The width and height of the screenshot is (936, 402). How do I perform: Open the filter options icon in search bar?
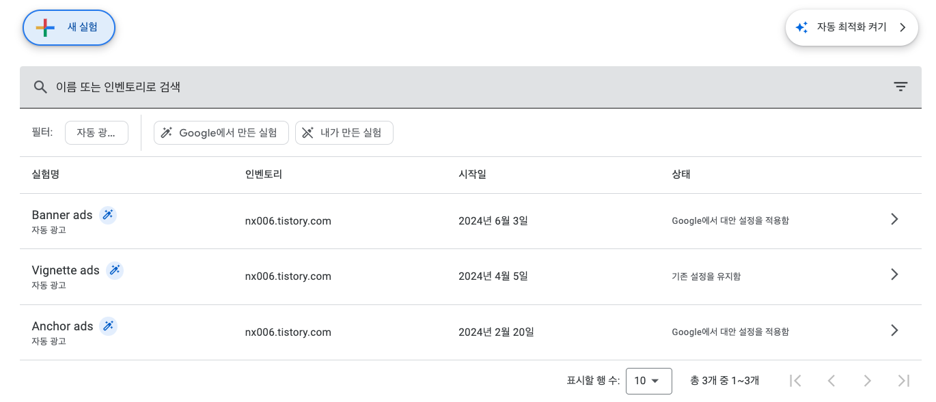[x=900, y=87]
